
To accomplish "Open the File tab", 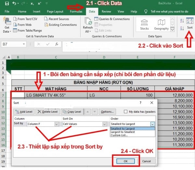I will click(7, 11).
